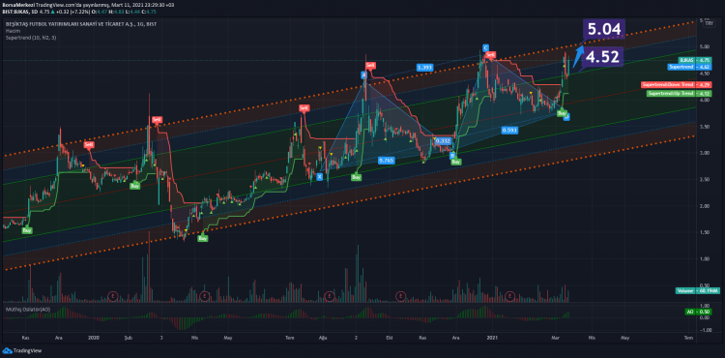
Task: Click the Sell signal label near point A
Action: tap(370, 65)
